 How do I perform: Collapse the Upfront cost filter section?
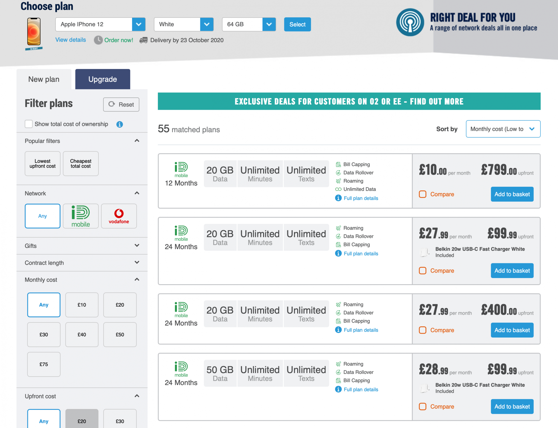coord(137,396)
